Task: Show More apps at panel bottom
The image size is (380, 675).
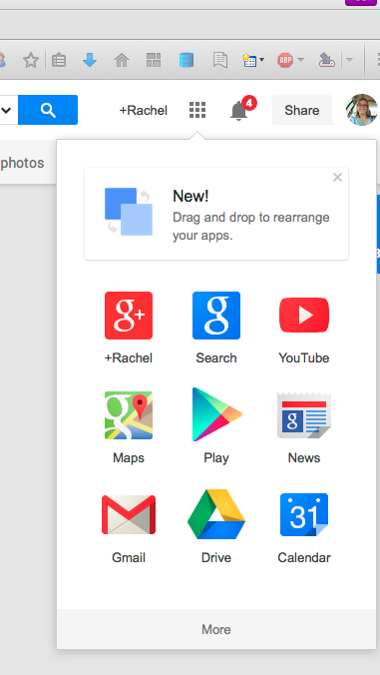Action: (216, 629)
